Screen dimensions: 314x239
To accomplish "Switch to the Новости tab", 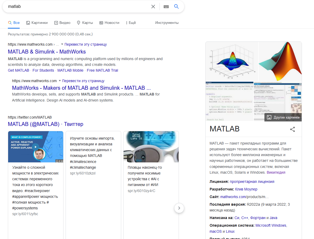I will (x=109, y=23).
